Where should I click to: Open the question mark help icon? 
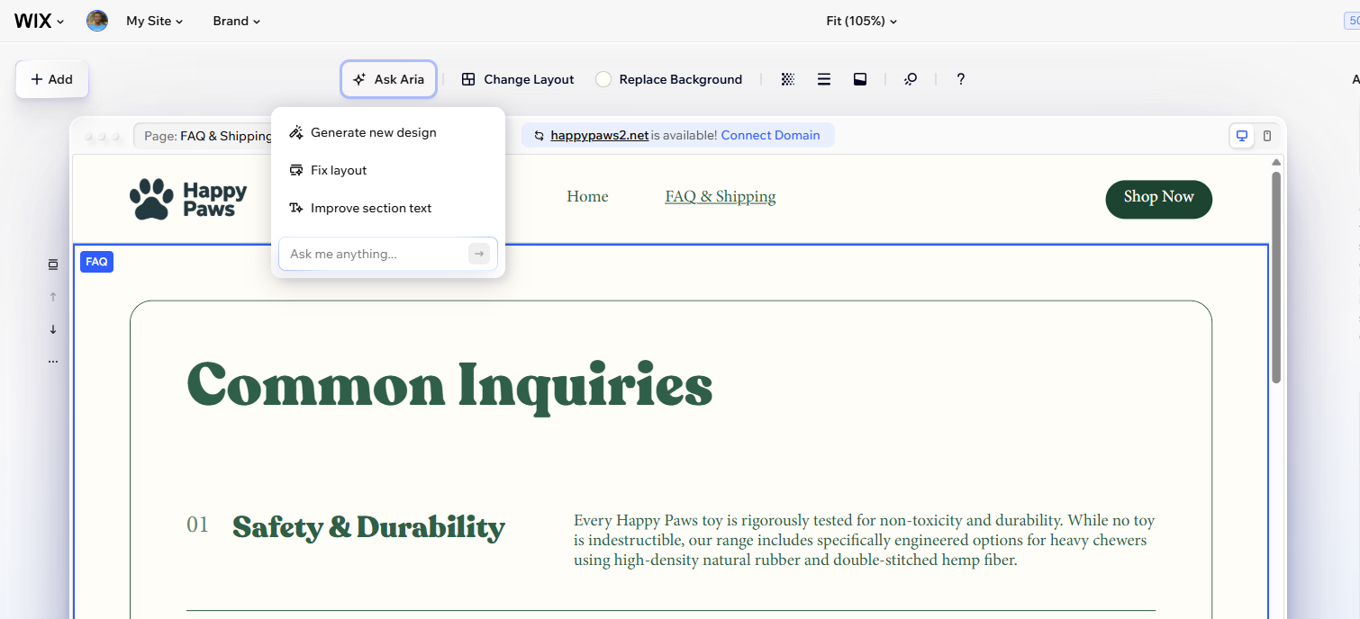point(961,79)
